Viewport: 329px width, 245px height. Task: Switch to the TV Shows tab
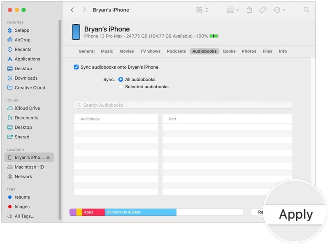[x=151, y=51]
